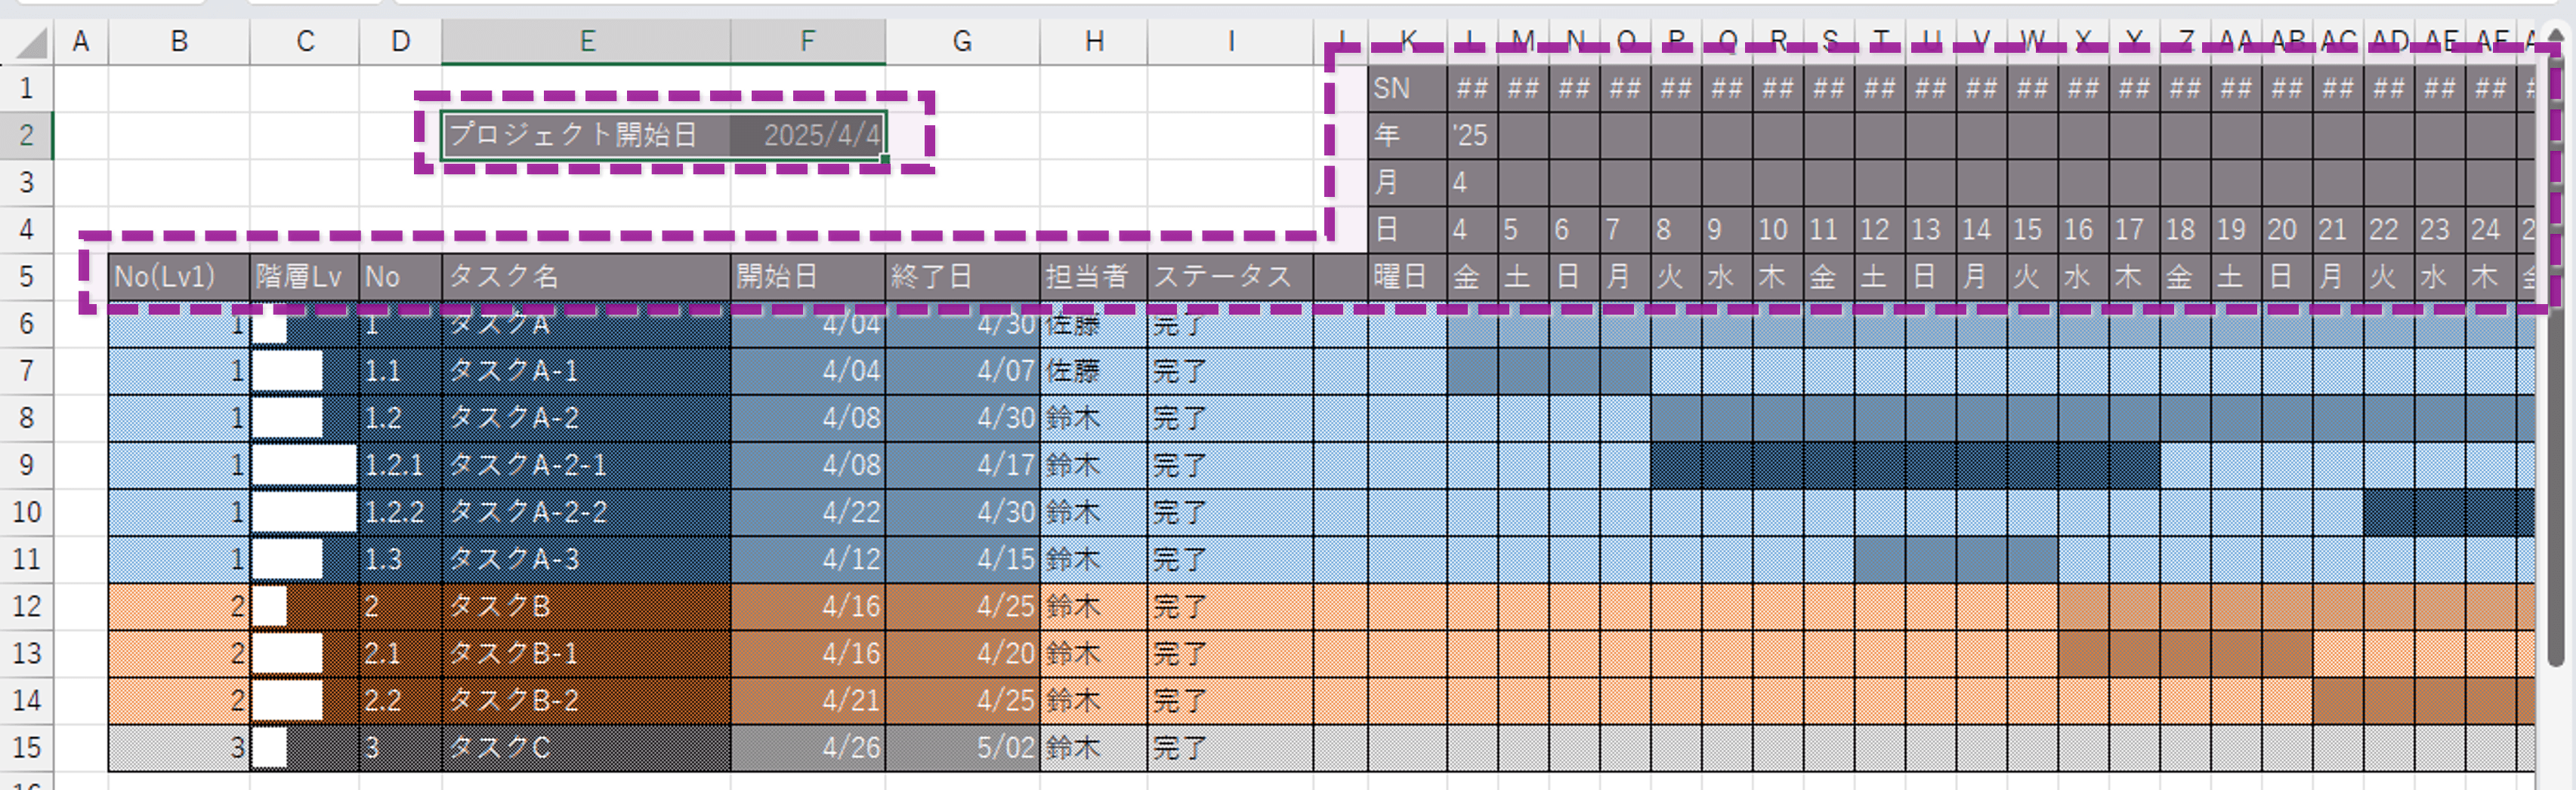This screenshot has height=790, width=2576.
Task: Click the 担当者 header cell
Action: pyautogui.click(x=1093, y=277)
